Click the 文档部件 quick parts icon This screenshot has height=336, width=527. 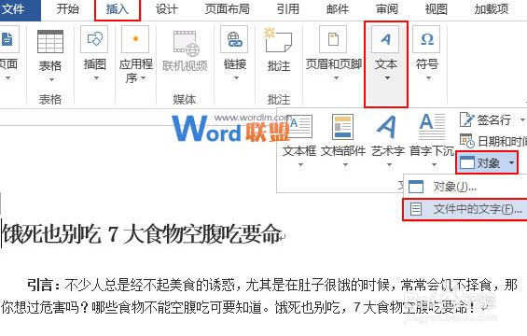click(x=342, y=126)
